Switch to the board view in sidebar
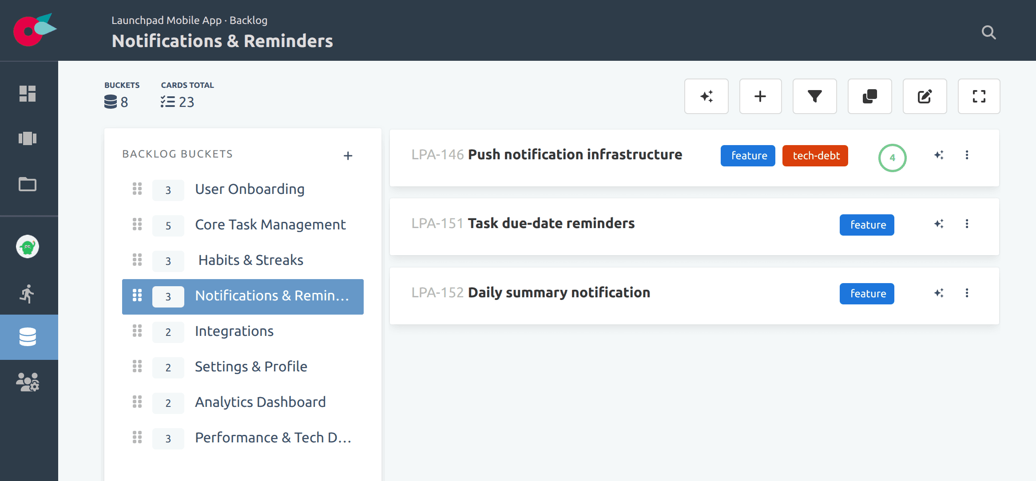This screenshot has height=481, width=1036. (x=28, y=138)
